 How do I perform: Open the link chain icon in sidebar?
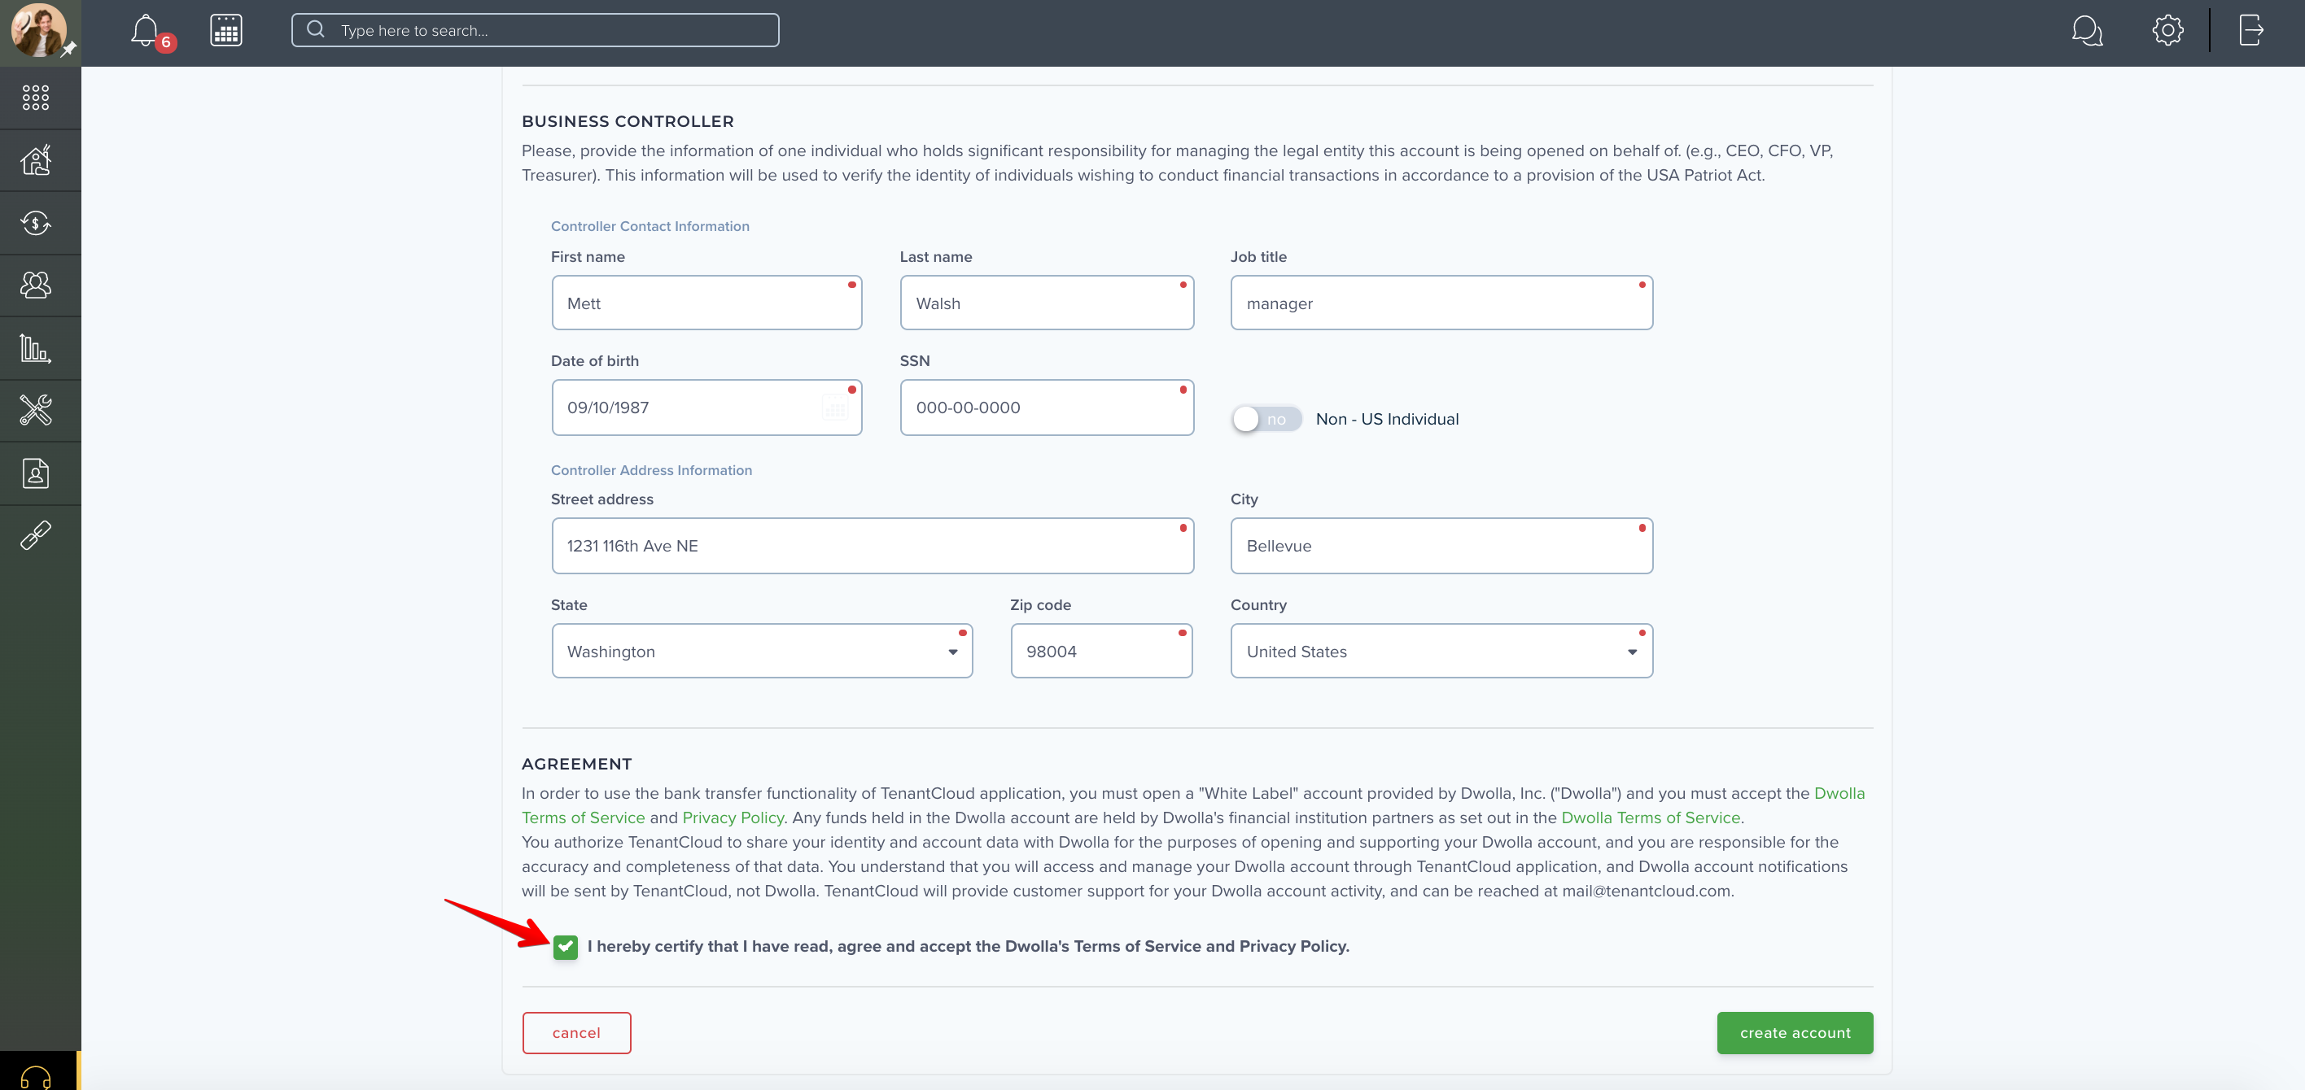pos(36,534)
